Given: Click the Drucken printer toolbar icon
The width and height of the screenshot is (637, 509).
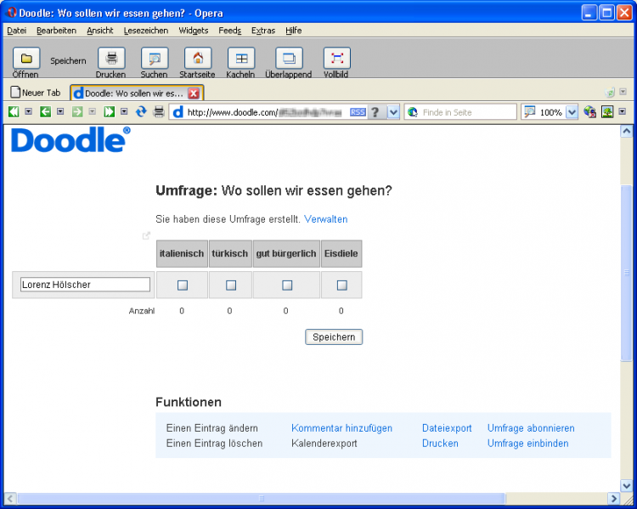Looking at the screenshot, I should [x=111, y=58].
